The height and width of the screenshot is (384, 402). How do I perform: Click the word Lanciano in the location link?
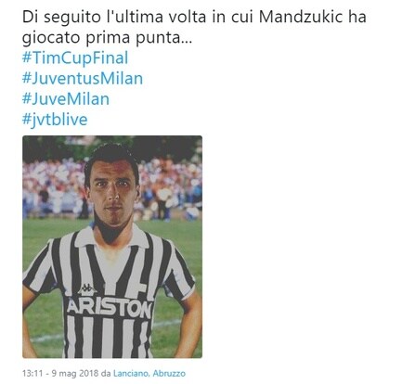[x=131, y=373]
